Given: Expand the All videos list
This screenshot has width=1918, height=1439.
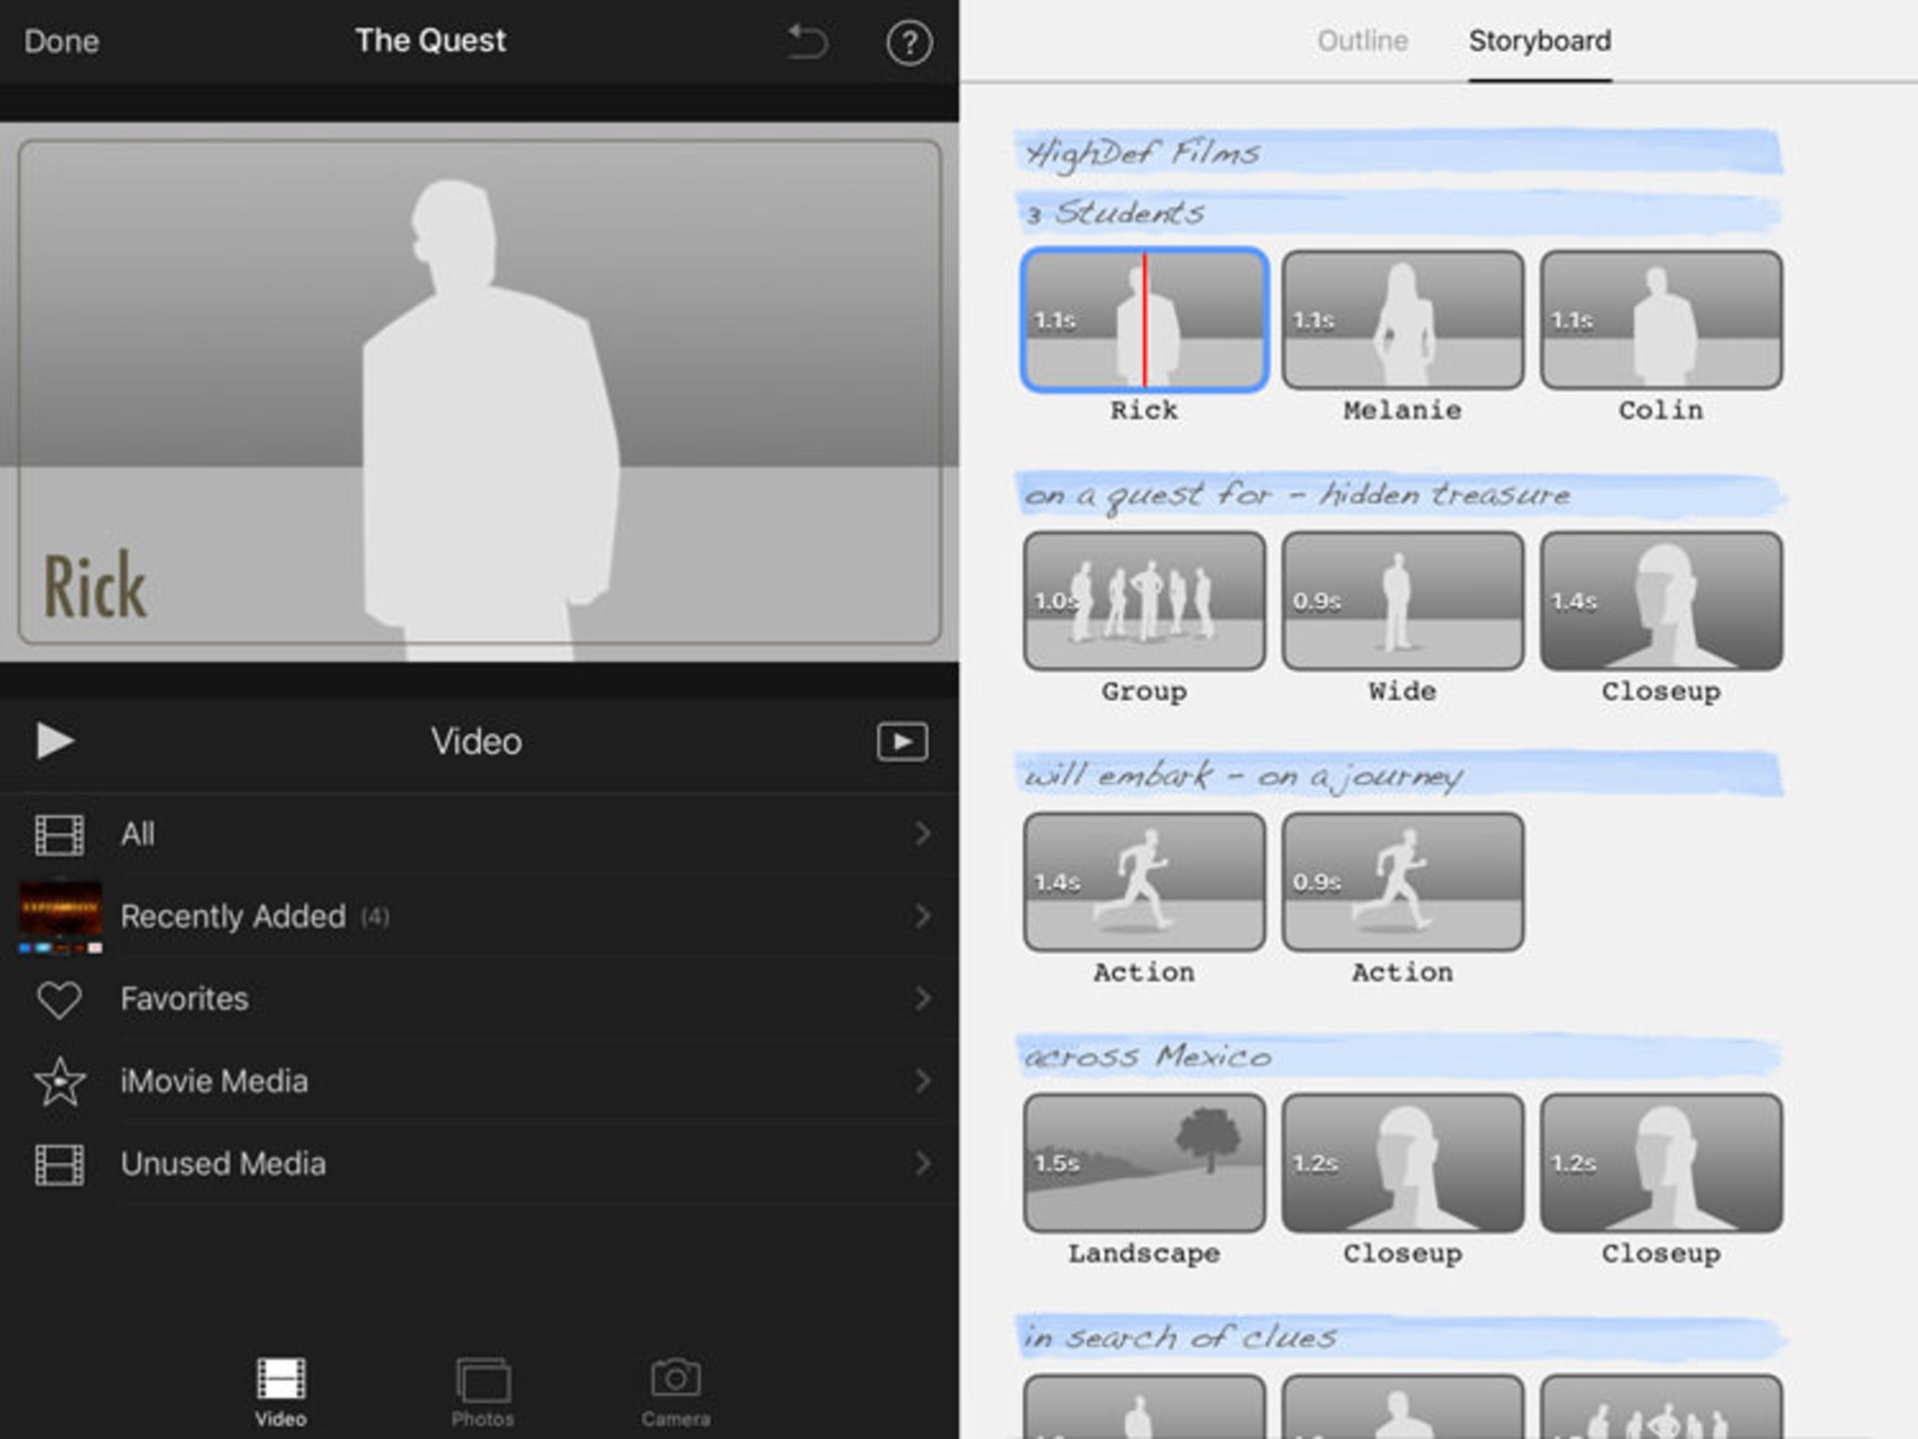Looking at the screenshot, I should 921,835.
